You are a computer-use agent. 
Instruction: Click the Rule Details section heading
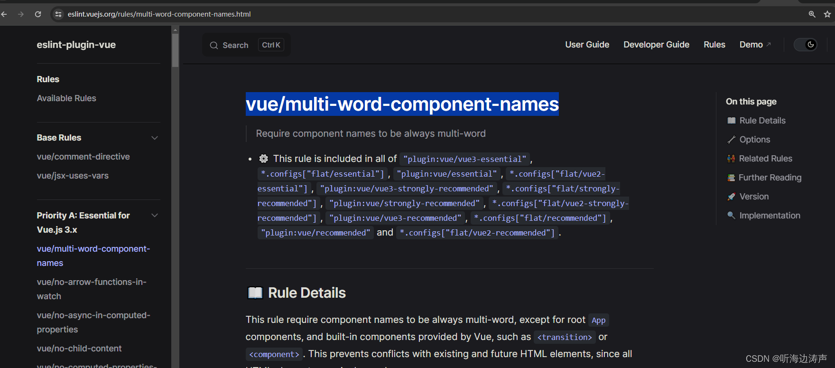(x=307, y=293)
